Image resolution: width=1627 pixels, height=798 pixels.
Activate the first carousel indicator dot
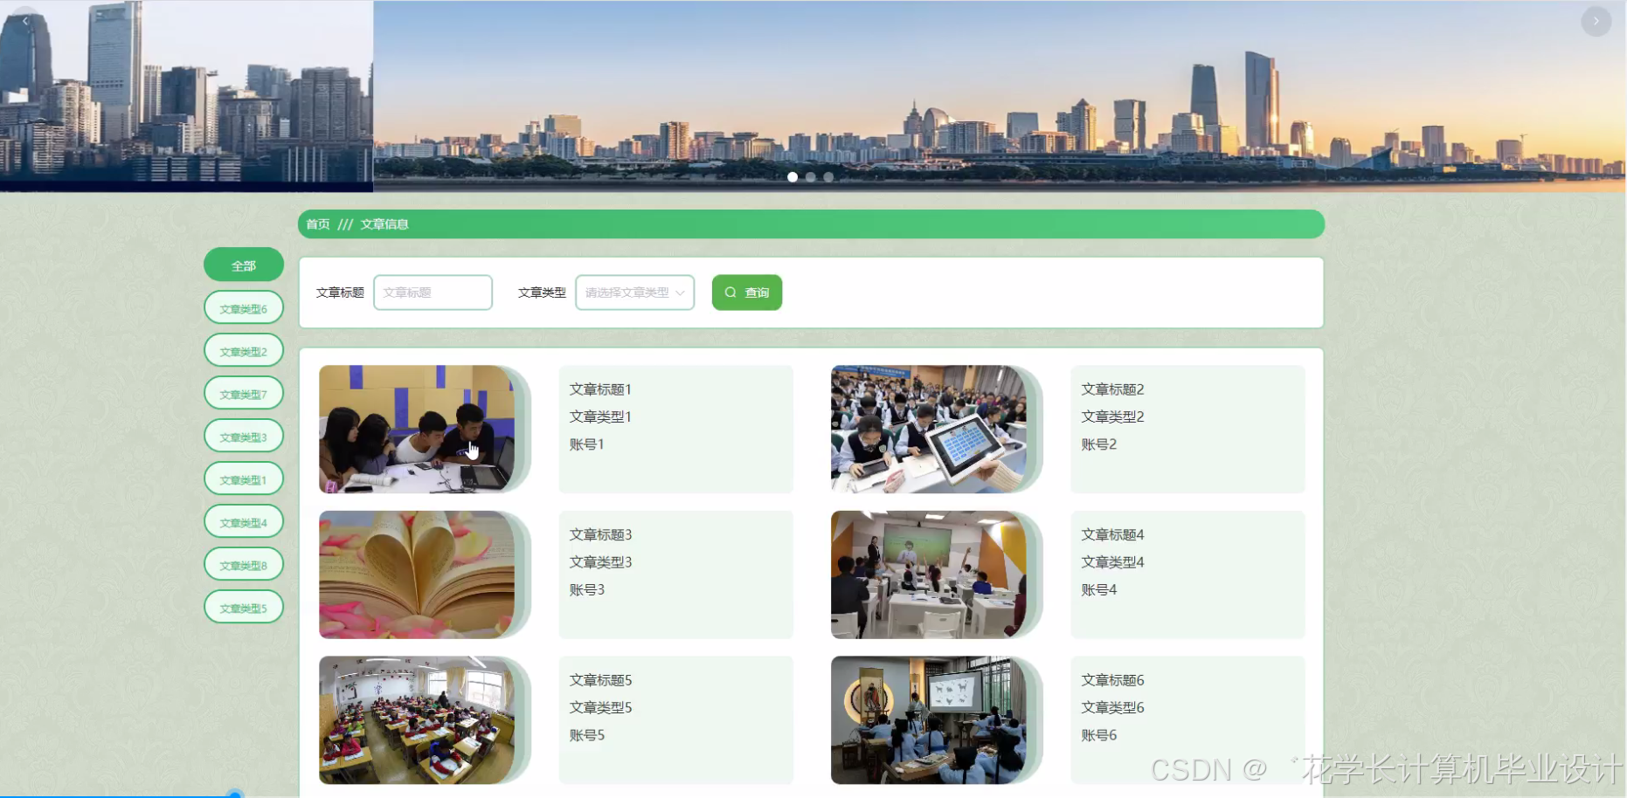793,176
